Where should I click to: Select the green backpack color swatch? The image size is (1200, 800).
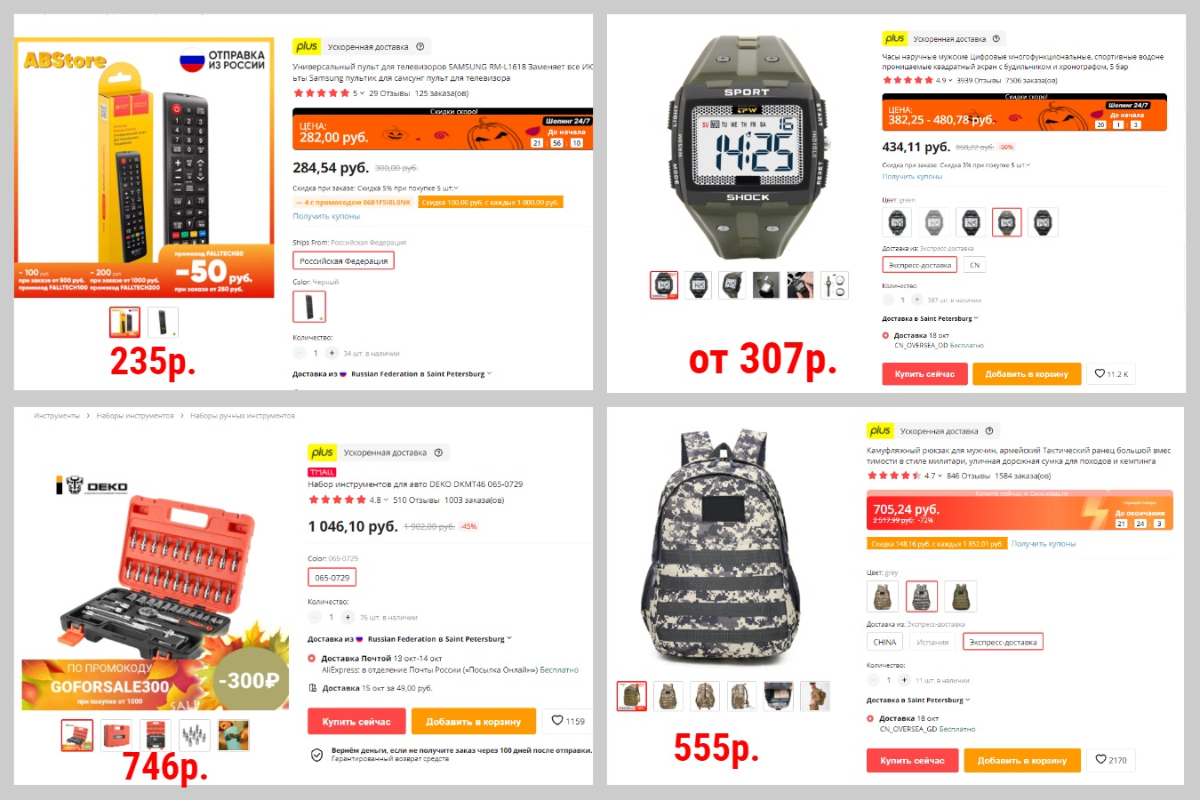[x=960, y=596]
